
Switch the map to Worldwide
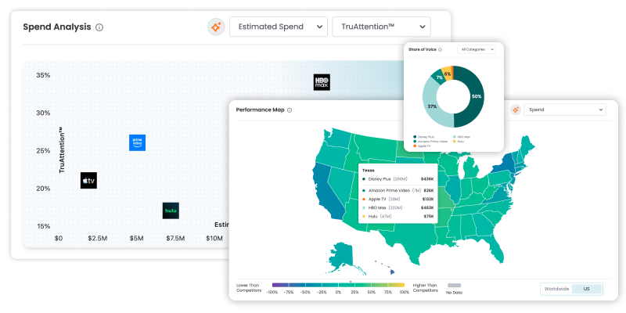coord(556,289)
